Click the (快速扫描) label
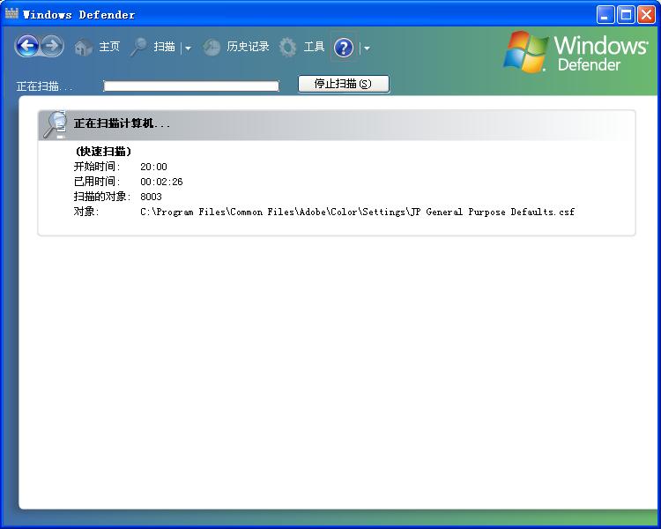Screen dimensions: 661x529 coord(104,152)
